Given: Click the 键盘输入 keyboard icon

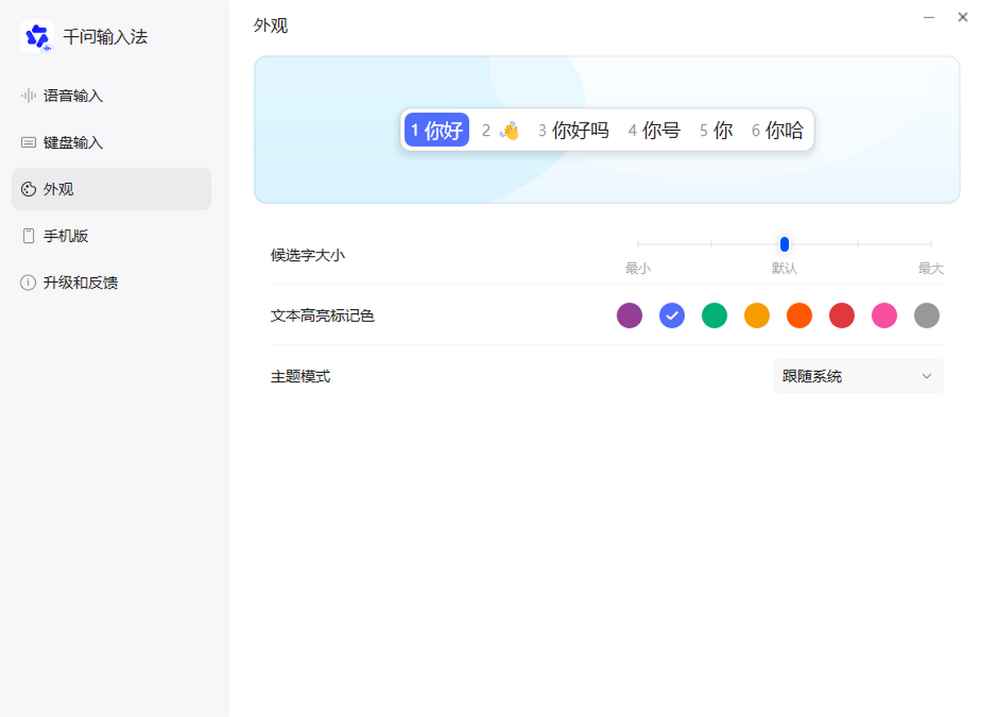Looking at the screenshot, I should (29, 142).
